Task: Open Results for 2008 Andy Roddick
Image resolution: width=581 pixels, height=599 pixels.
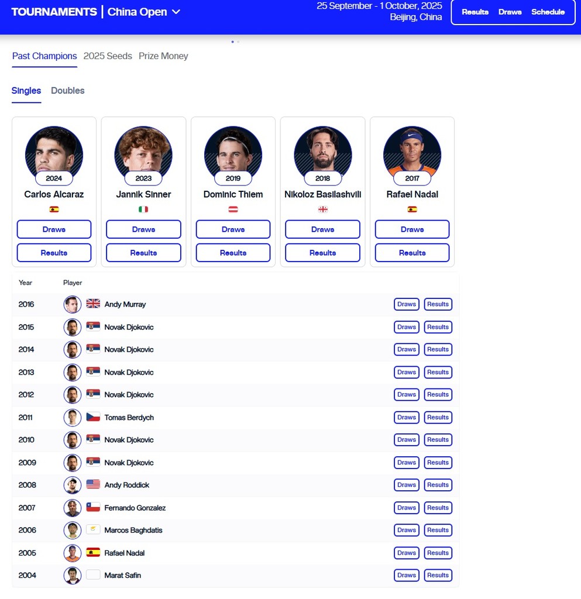Action: tap(438, 485)
